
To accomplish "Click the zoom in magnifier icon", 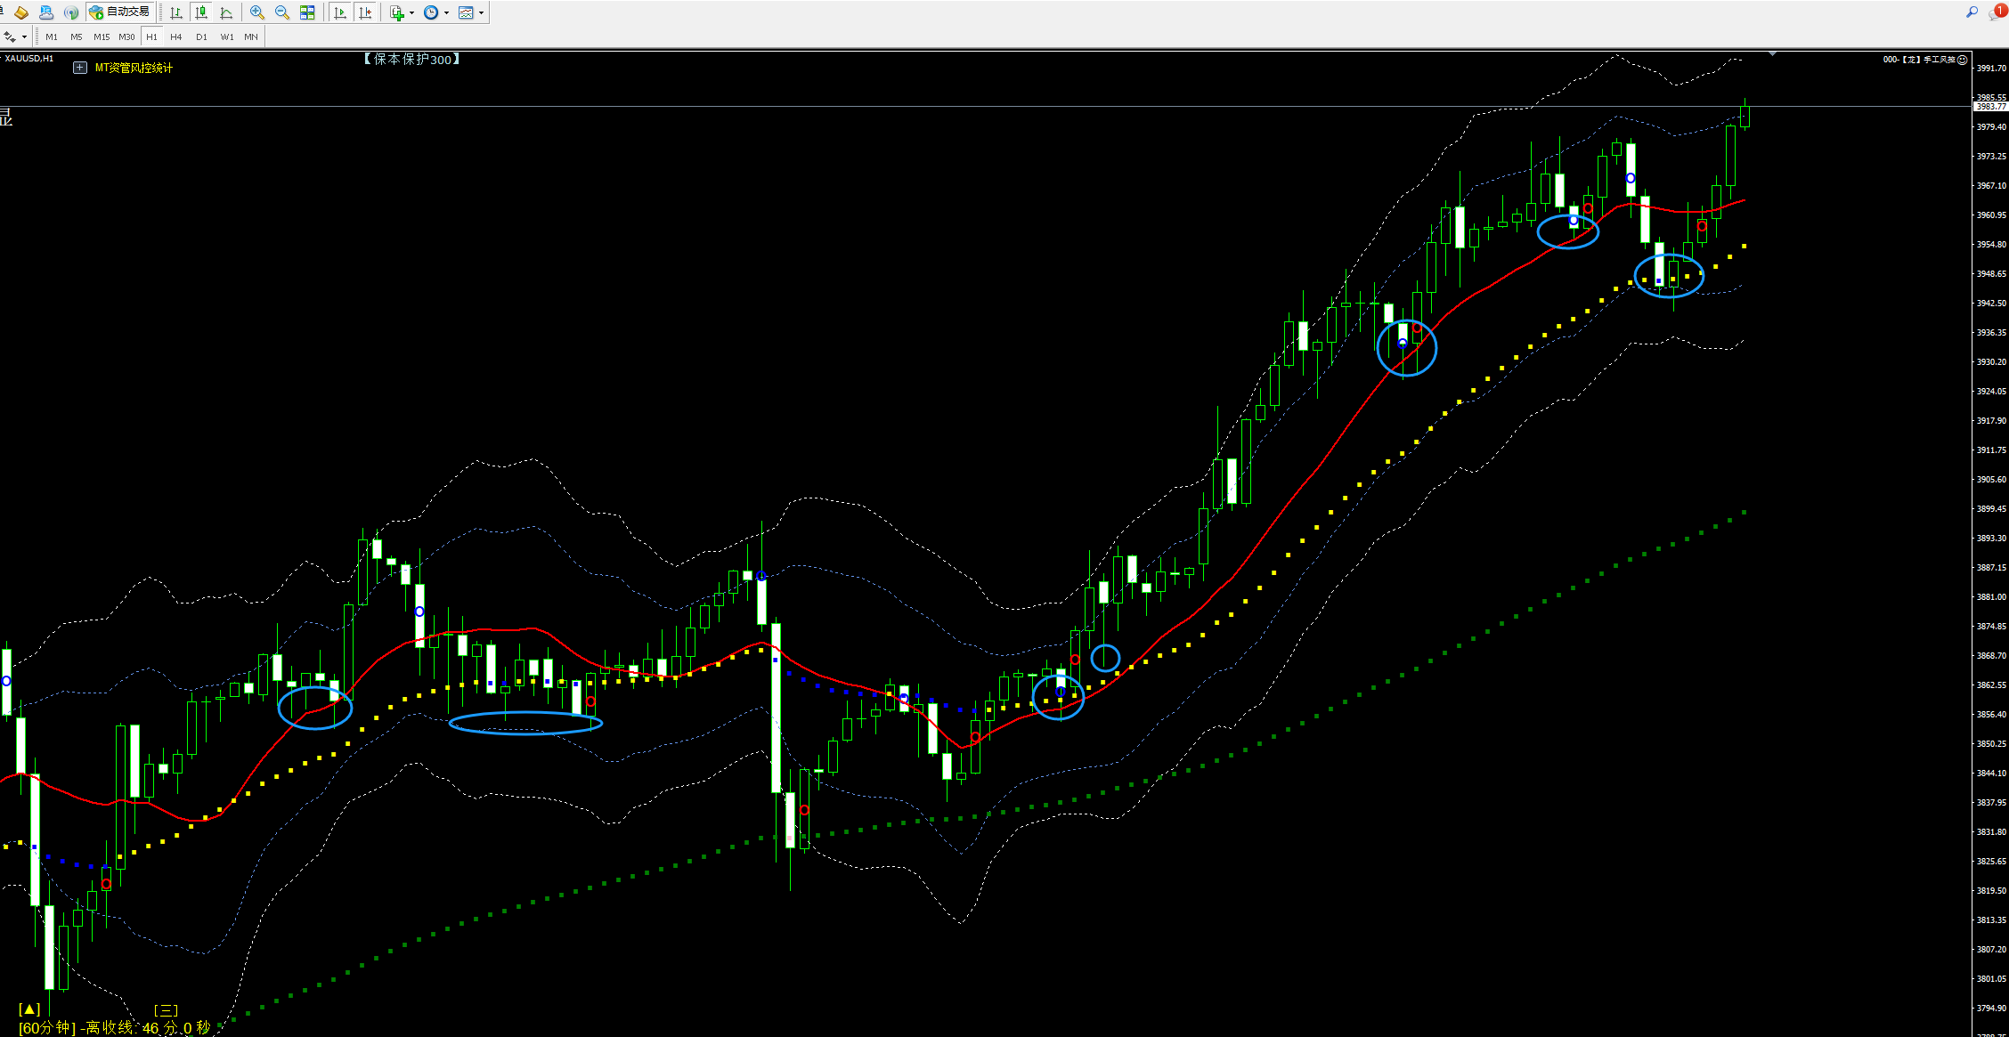I will (x=257, y=12).
